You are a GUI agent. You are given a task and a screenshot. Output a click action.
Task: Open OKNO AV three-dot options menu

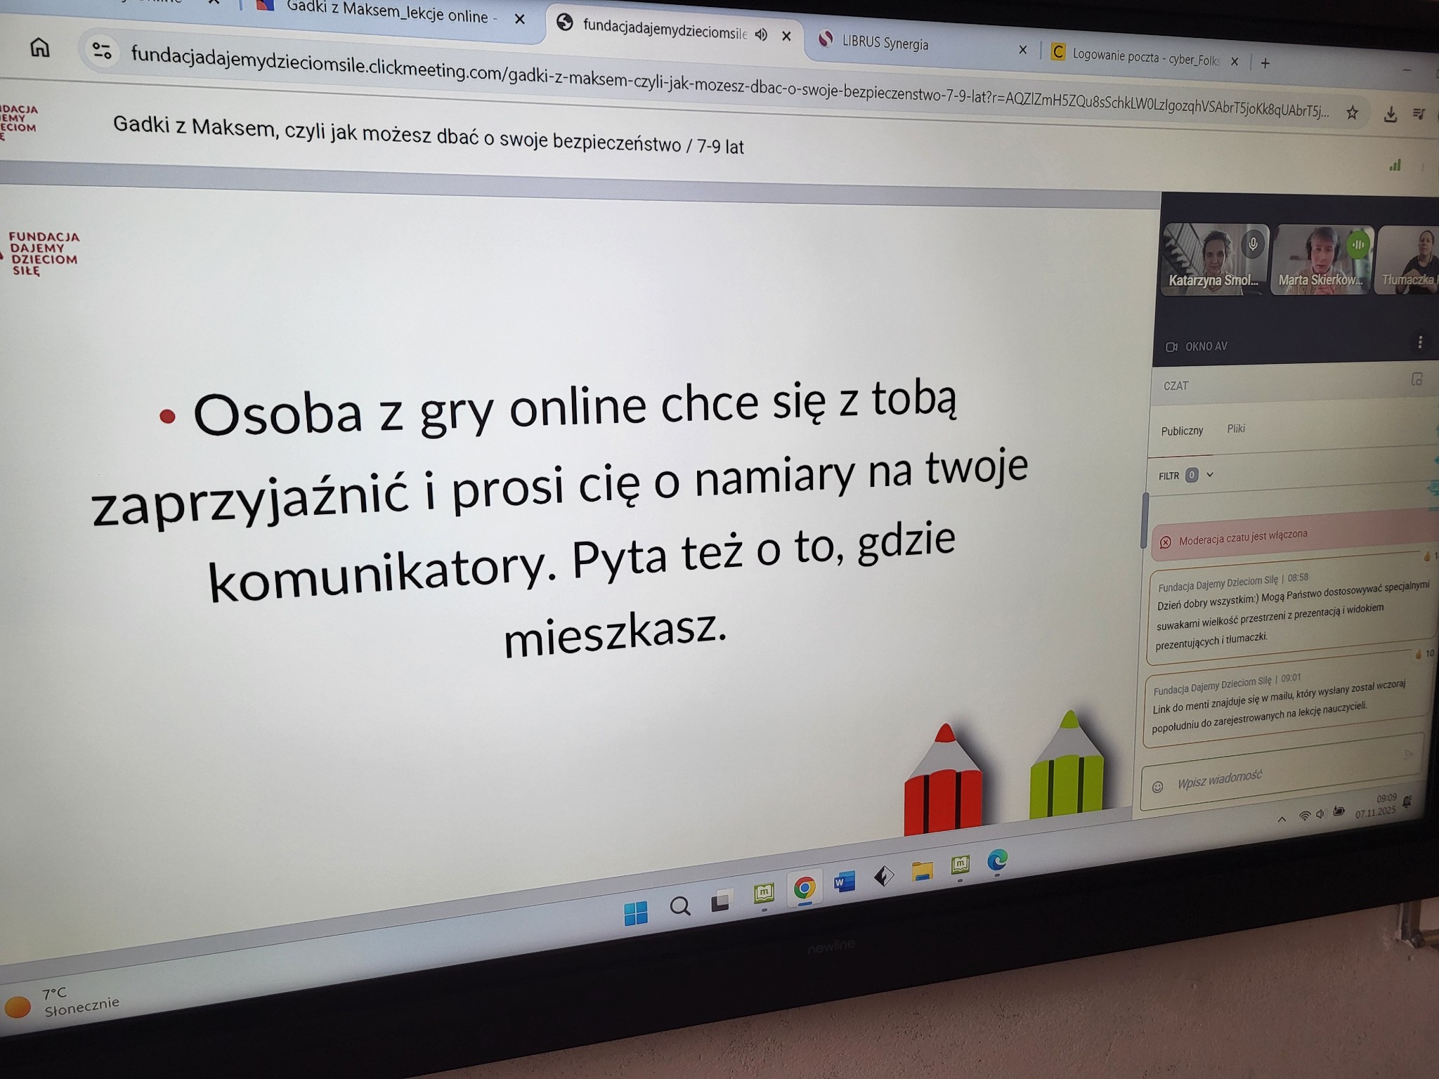pyautogui.click(x=1420, y=342)
